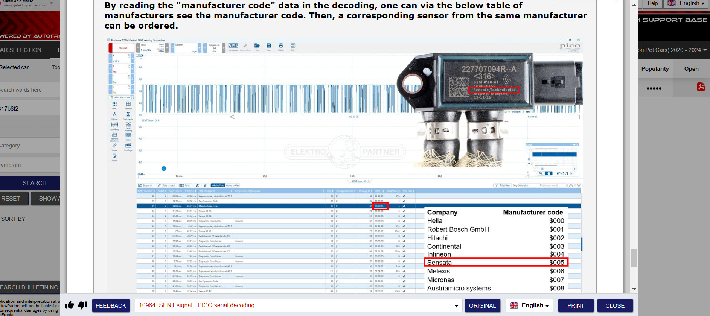Click the ORIGINAL button
The height and width of the screenshot is (316, 710).
pos(482,306)
